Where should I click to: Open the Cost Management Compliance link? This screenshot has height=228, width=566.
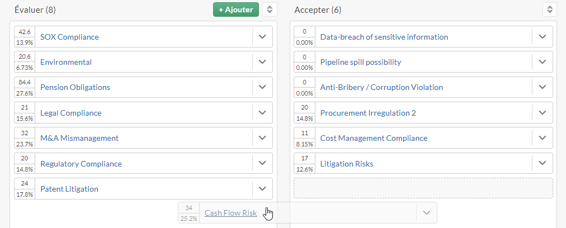pyautogui.click(x=374, y=138)
